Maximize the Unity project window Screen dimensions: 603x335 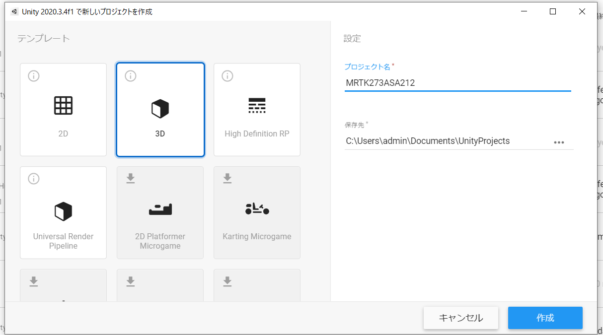pyautogui.click(x=553, y=11)
